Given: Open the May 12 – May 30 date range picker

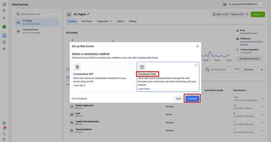Looking at the screenshot, I should [x=230, y=14].
